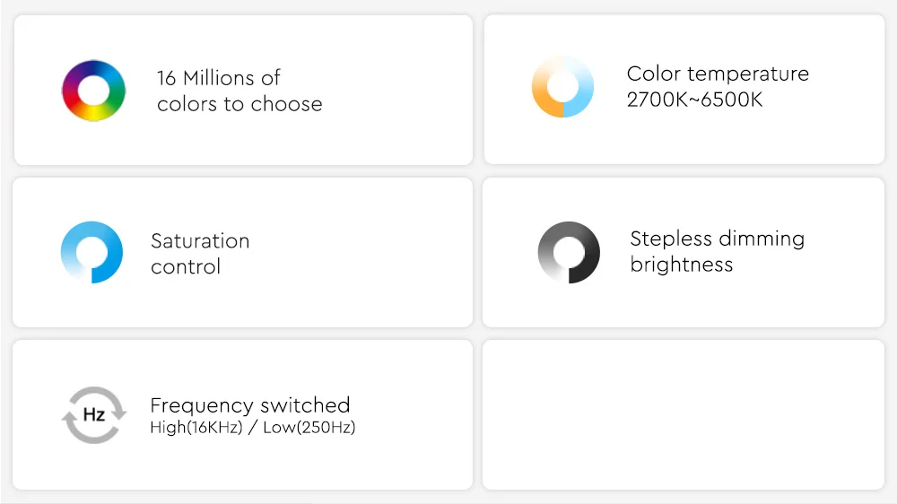897x504 pixels.
Task: Click the rainbow color wheel icon
Action: 93,91
